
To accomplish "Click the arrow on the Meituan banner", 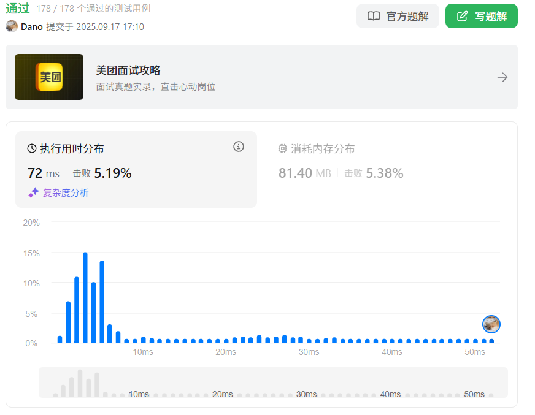I will coord(502,77).
